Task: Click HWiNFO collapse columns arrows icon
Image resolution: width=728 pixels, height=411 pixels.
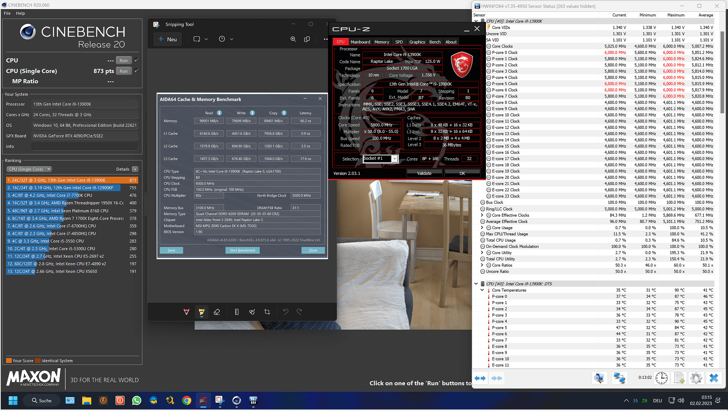Action: 497,378
